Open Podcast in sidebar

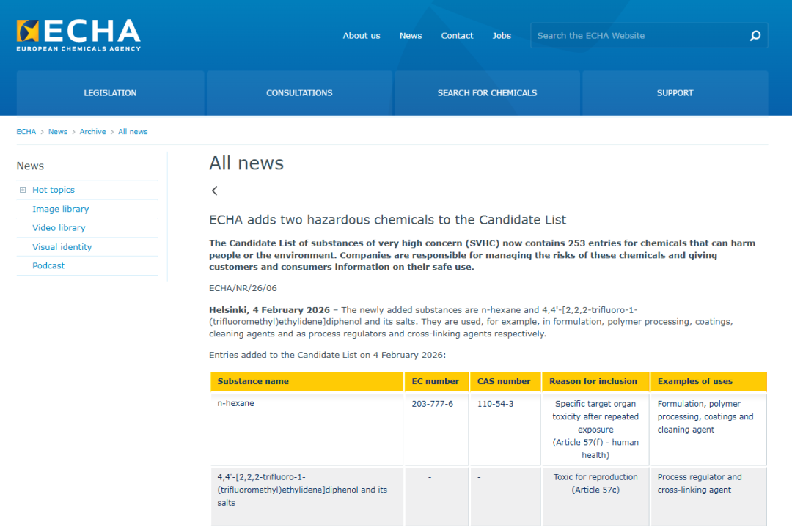coord(48,265)
